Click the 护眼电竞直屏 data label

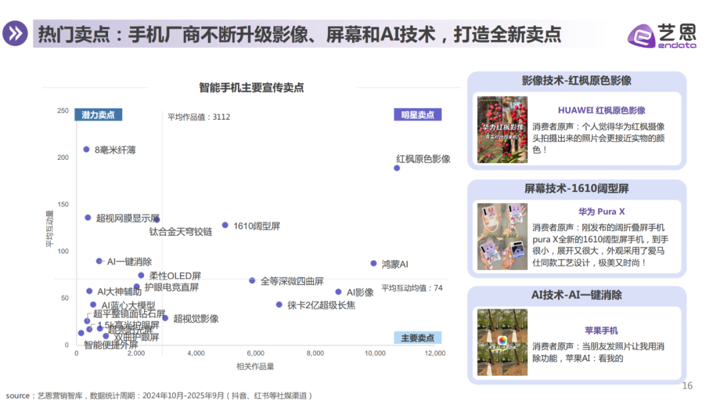pyautogui.click(x=172, y=288)
